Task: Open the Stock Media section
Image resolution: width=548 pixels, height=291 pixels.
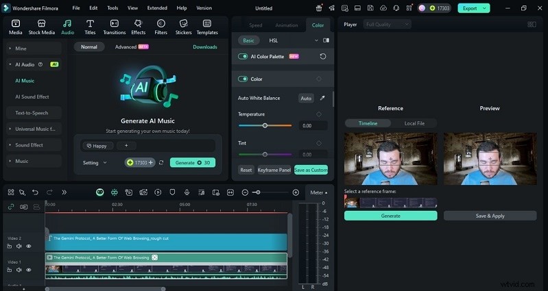Action: coord(42,27)
